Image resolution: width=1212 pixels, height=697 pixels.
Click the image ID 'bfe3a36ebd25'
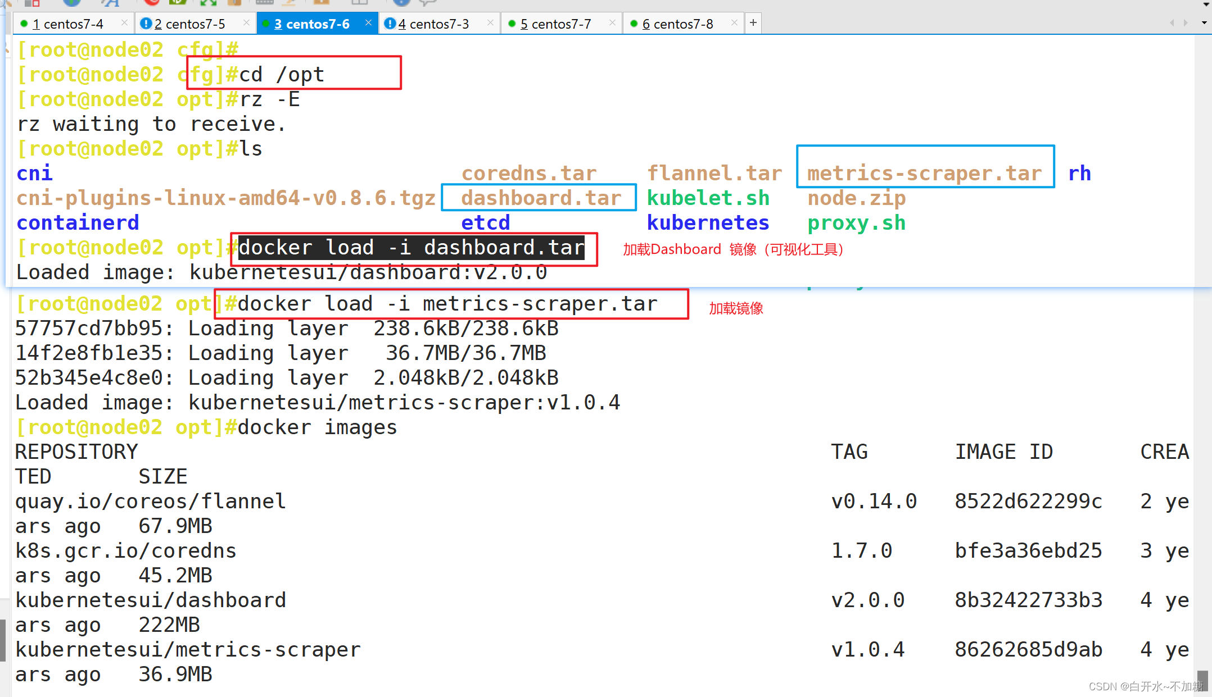click(x=1029, y=551)
